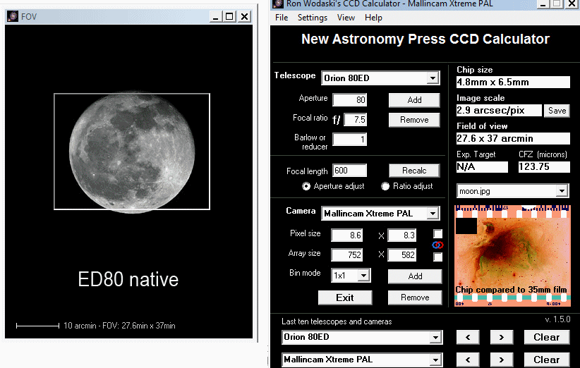Clear the last cameras list
580x368 pixels.
pos(547,360)
